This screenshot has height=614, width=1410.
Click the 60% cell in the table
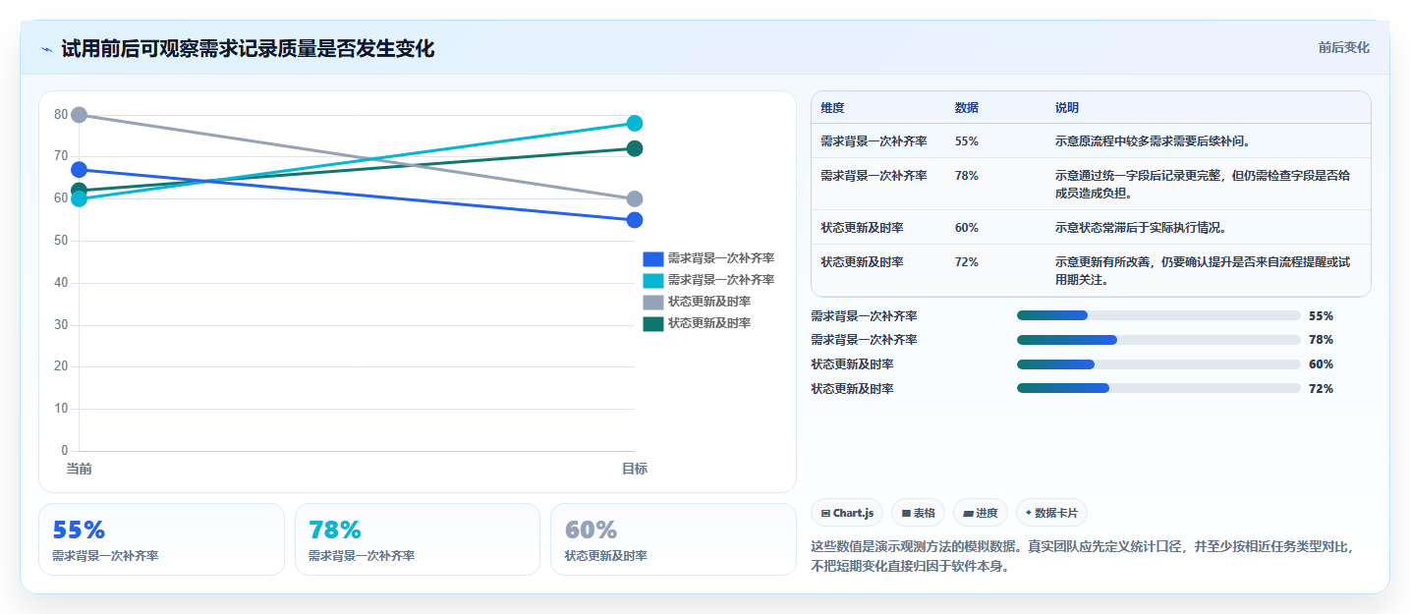click(x=966, y=227)
